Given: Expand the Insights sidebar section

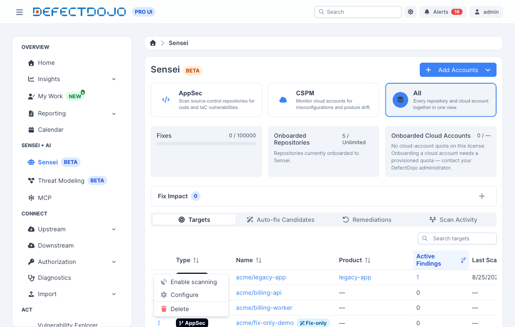Looking at the screenshot, I should pos(72,79).
